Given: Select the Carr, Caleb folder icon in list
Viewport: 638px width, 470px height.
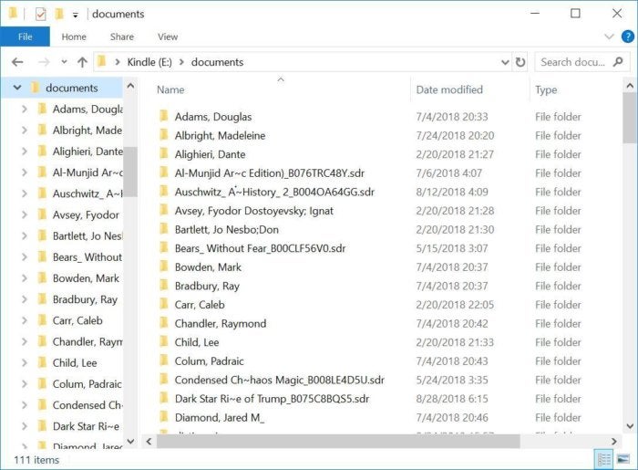Looking at the screenshot, I should click(x=164, y=304).
